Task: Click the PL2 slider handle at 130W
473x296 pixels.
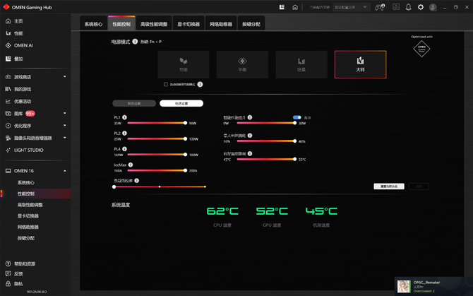Action: (185, 138)
